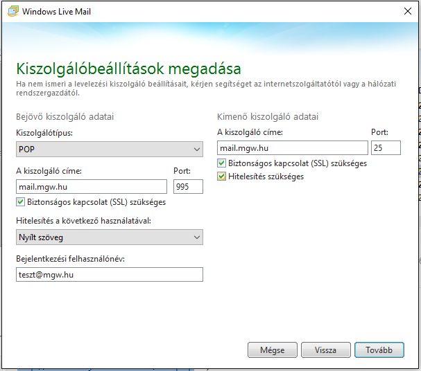Toggle outgoing server SSL checkbox
The width and height of the screenshot is (421, 371).
click(x=222, y=163)
